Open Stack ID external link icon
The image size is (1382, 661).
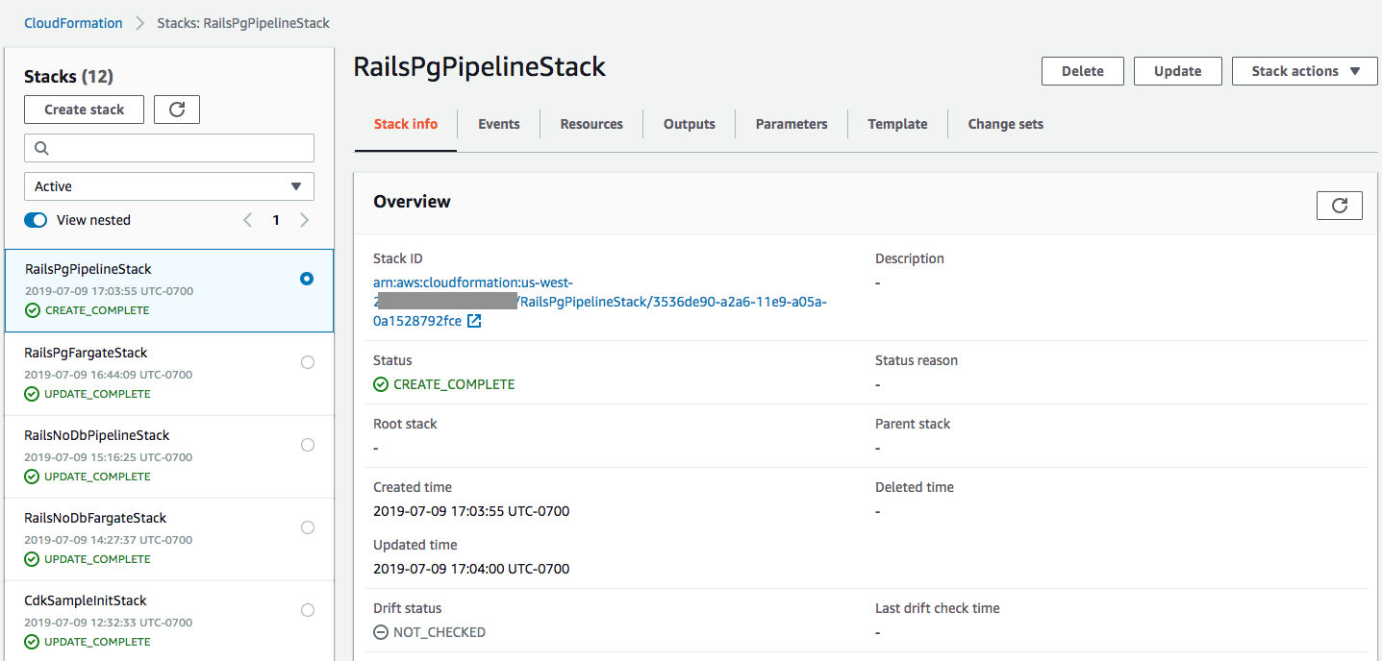coord(474,322)
